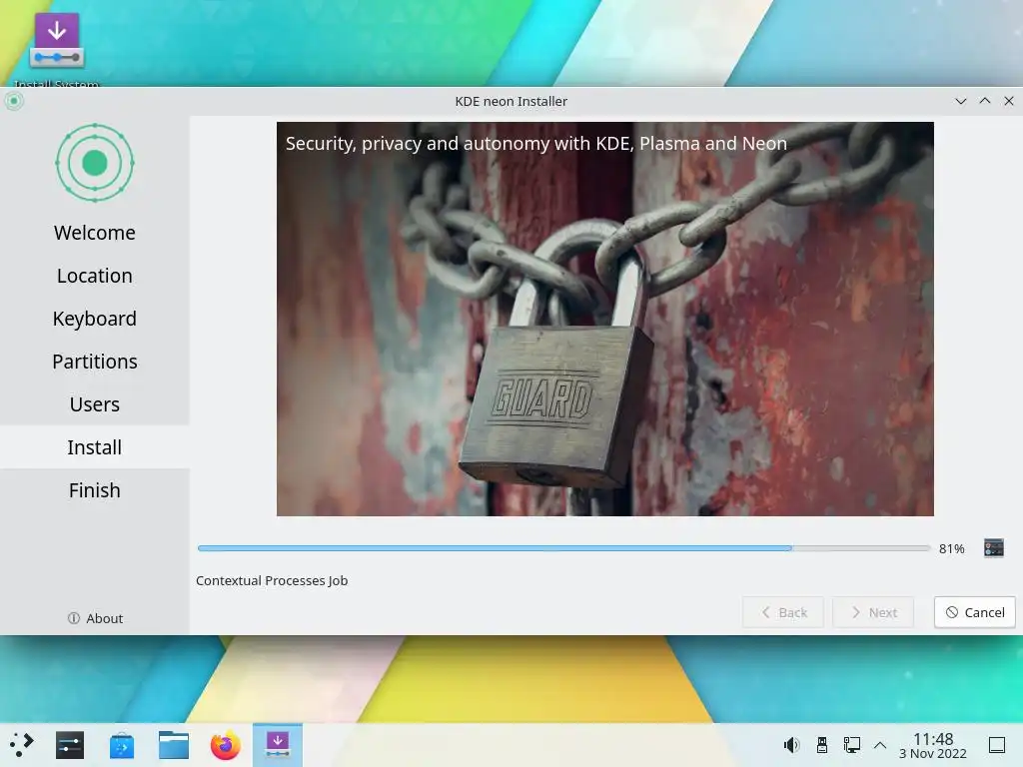Select the Finish step in sidebar
This screenshot has height=767, width=1023.
[x=95, y=490]
